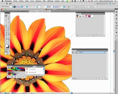Image resolution: width=118 pixels, height=94 pixels.
Task: Click create new layer icon in Calques panel
Action: (102, 79)
